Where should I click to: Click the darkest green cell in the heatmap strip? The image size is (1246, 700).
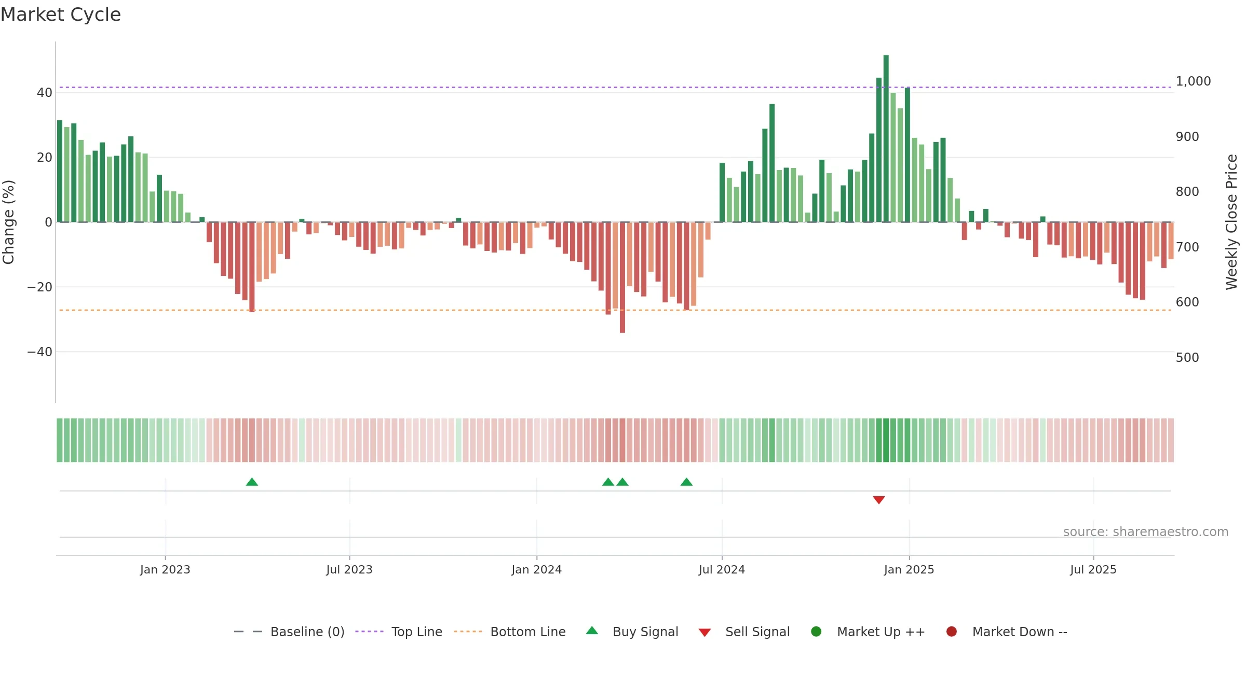(886, 440)
